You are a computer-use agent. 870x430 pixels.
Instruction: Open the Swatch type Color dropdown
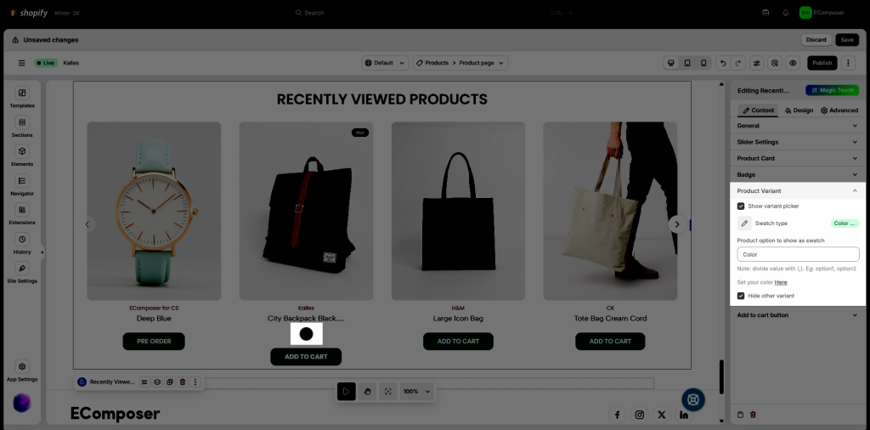[845, 223]
